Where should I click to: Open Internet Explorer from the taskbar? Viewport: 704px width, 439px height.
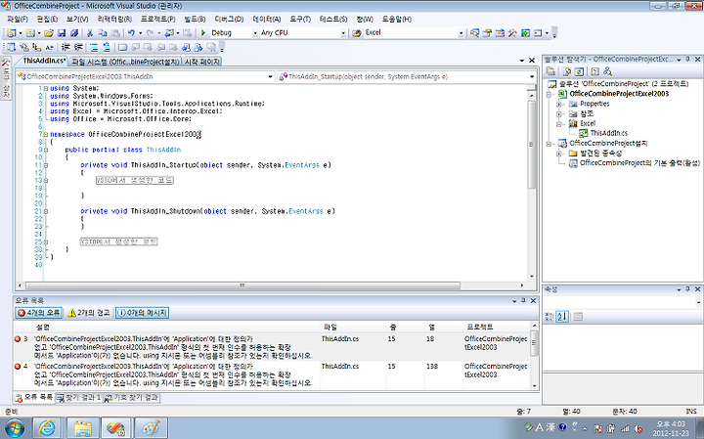[x=47, y=428]
